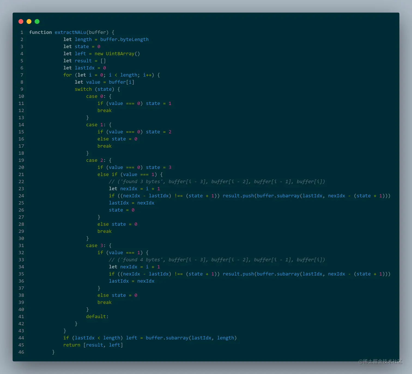The height and width of the screenshot is (374, 412).
Task: Click the 'let value = buffer[i]' line
Action: (x=104, y=82)
